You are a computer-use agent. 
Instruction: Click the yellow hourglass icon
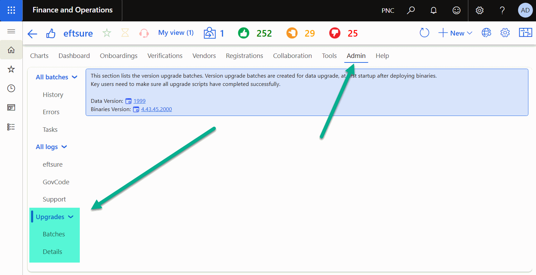click(125, 33)
